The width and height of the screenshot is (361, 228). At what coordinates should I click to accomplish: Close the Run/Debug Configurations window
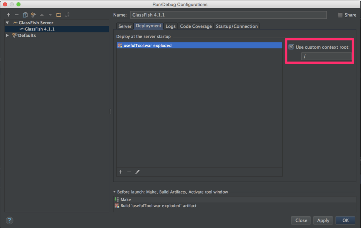[x=5, y=4]
